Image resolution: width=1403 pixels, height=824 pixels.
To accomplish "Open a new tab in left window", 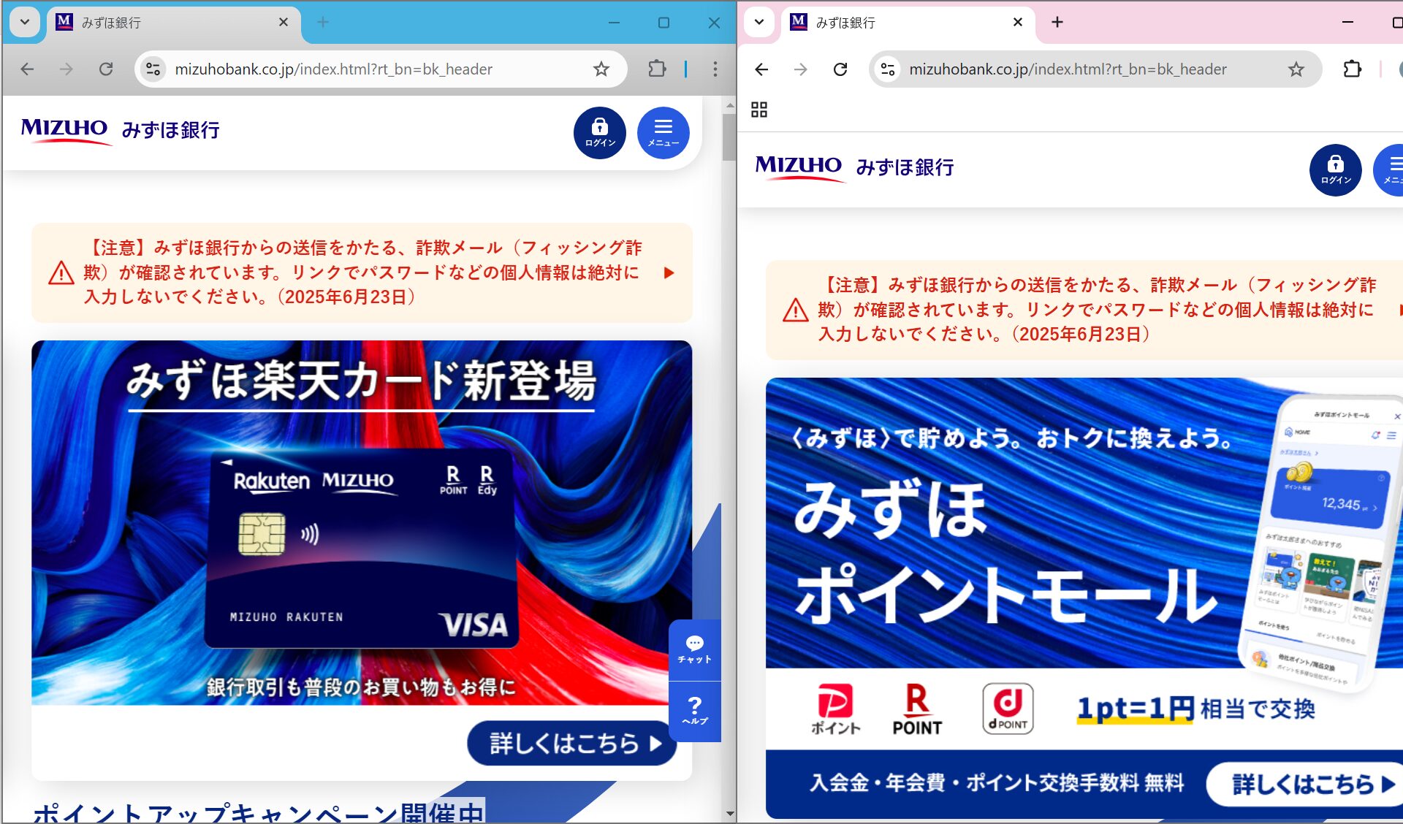I will (x=323, y=23).
